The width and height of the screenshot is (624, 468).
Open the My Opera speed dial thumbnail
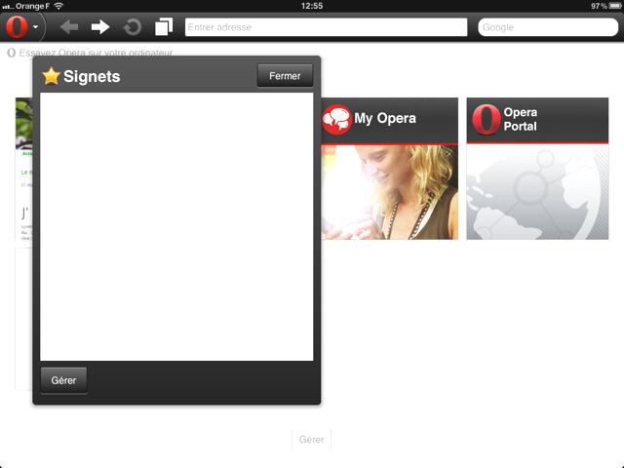click(389, 192)
